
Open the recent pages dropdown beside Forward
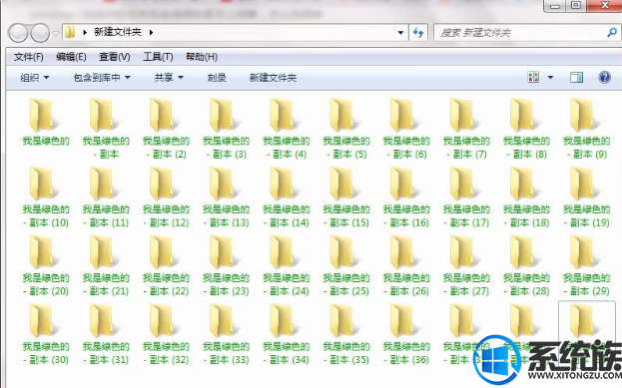tap(56, 33)
